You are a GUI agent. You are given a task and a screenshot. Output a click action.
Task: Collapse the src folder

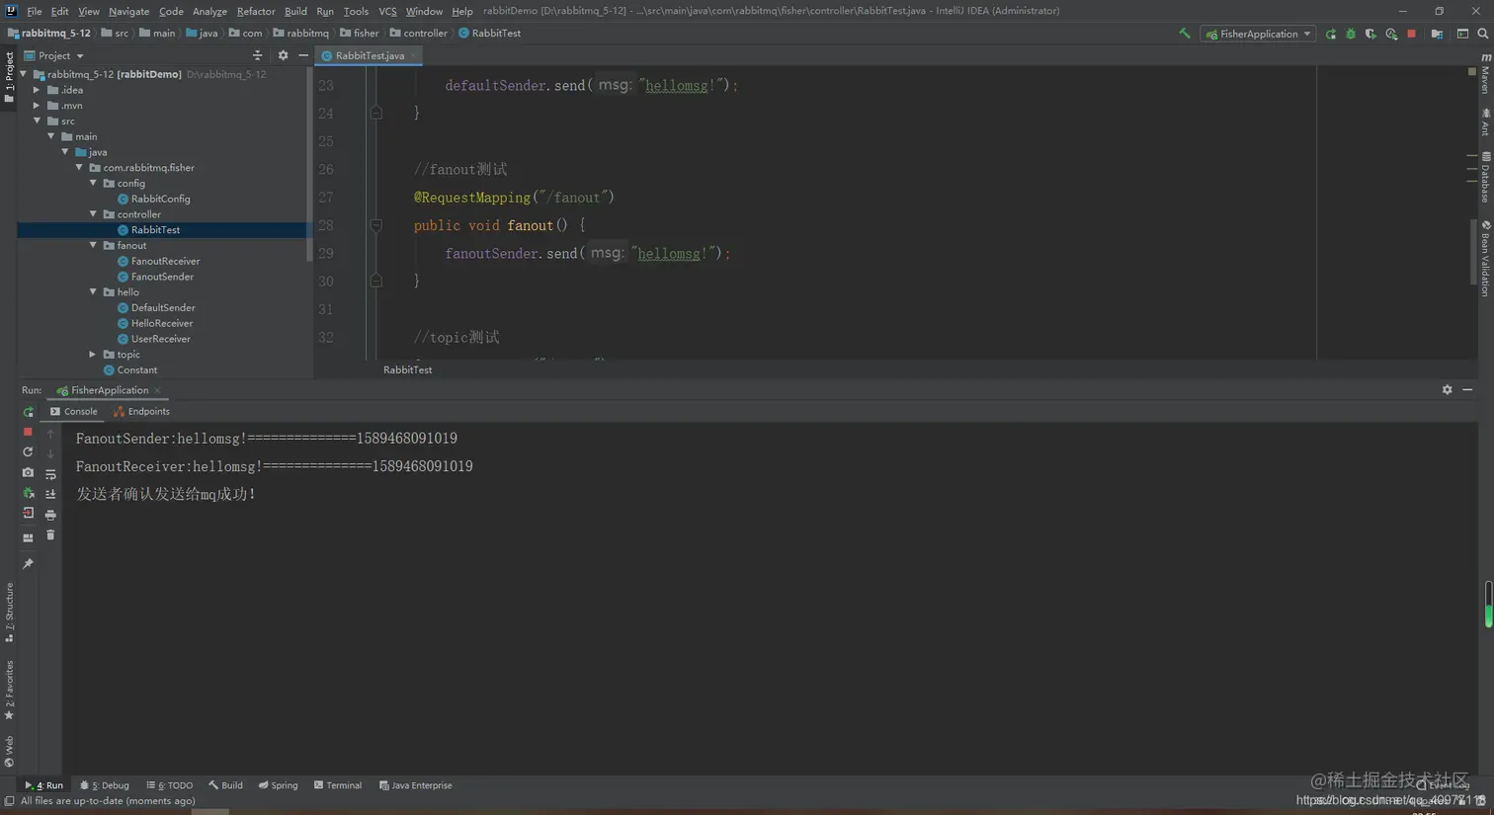pos(38,121)
